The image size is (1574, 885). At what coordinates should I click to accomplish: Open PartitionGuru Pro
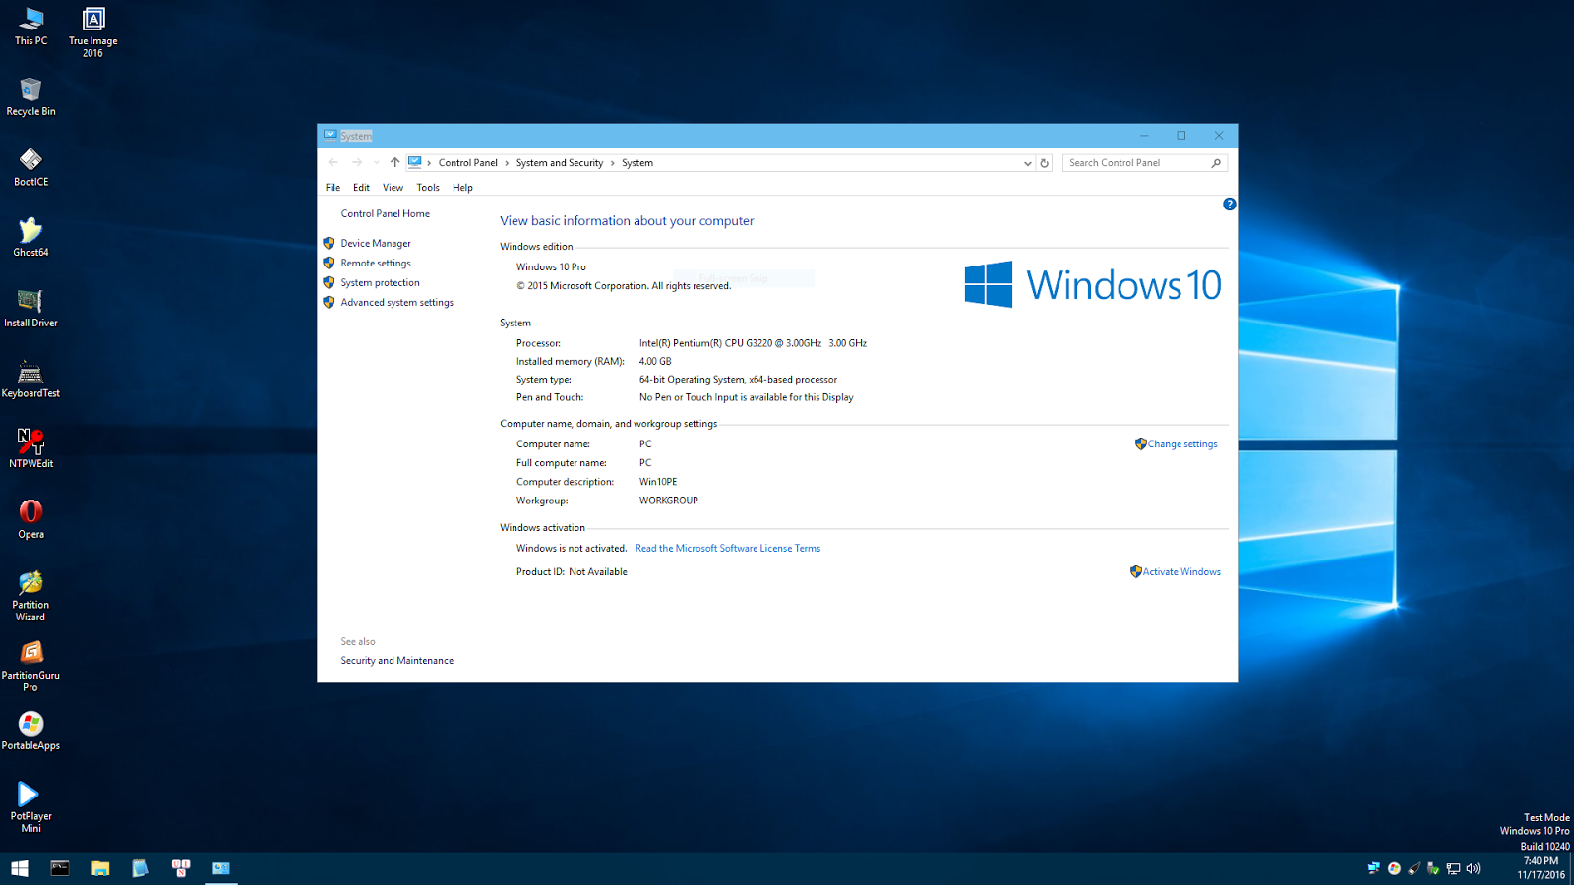click(x=30, y=654)
